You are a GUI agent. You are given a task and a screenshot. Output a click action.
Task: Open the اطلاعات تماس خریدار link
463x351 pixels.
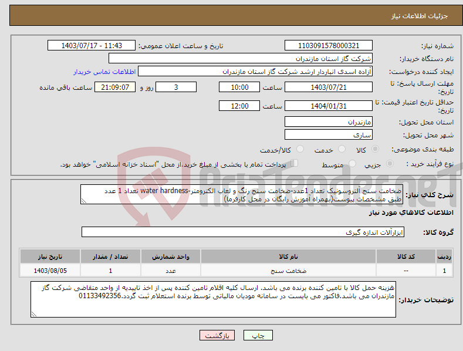click(104, 72)
